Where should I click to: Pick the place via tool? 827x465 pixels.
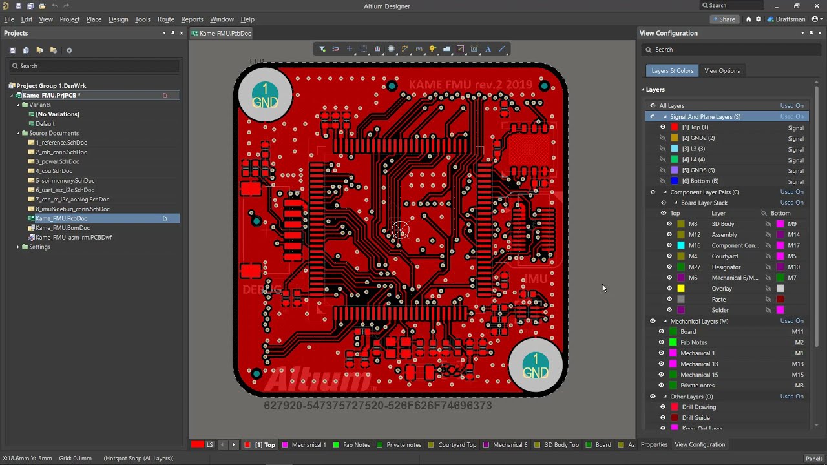click(432, 49)
